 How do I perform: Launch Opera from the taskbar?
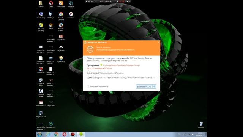click(x=65, y=134)
